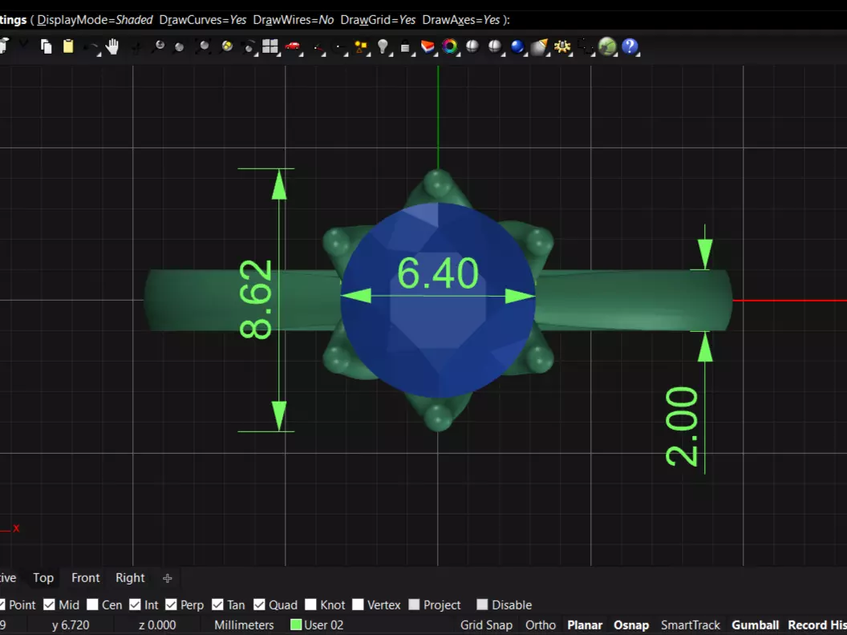Click the z 0.000 coordinate readout

click(x=157, y=625)
